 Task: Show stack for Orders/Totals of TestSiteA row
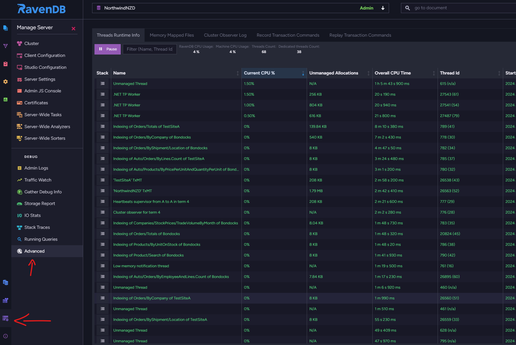103,127
